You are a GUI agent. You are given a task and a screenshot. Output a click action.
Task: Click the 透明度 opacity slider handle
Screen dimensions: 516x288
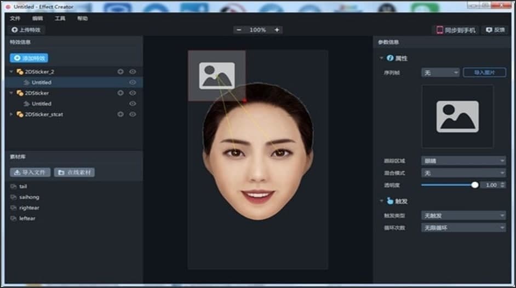click(475, 185)
